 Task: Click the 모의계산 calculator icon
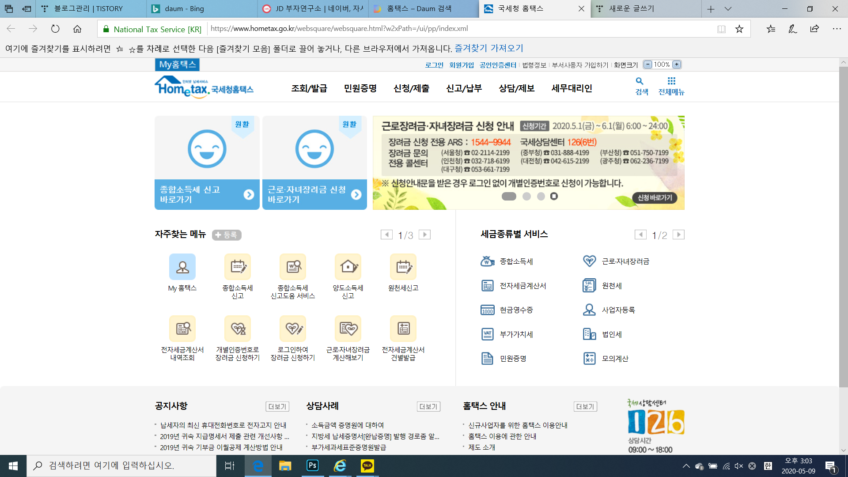pos(589,359)
